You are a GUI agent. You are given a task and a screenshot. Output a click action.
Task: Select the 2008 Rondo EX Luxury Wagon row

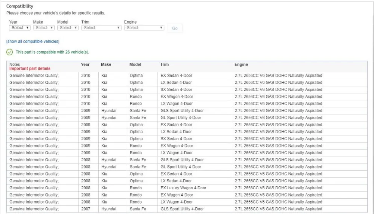[187, 188]
